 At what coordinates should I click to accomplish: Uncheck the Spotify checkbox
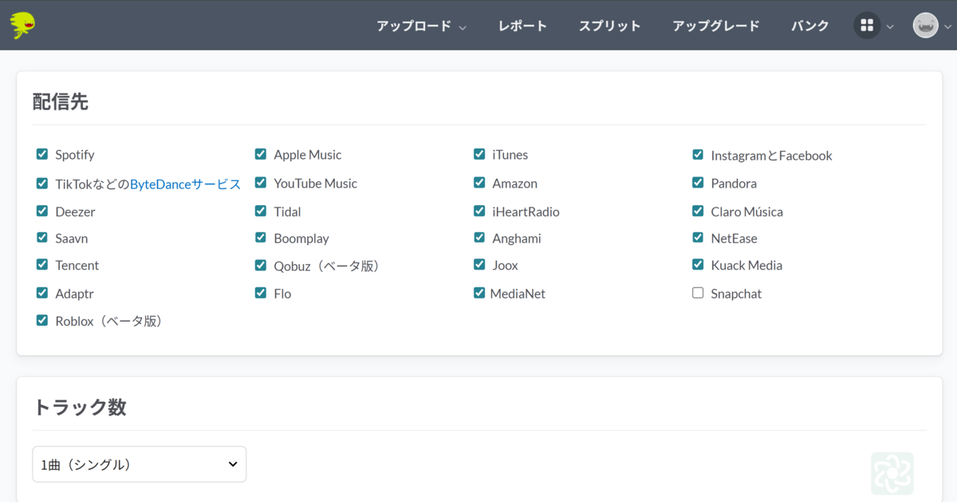(42, 154)
